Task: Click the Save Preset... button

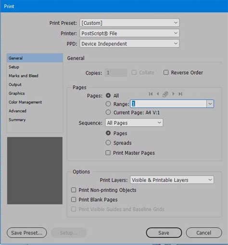Action: pos(27,232)
